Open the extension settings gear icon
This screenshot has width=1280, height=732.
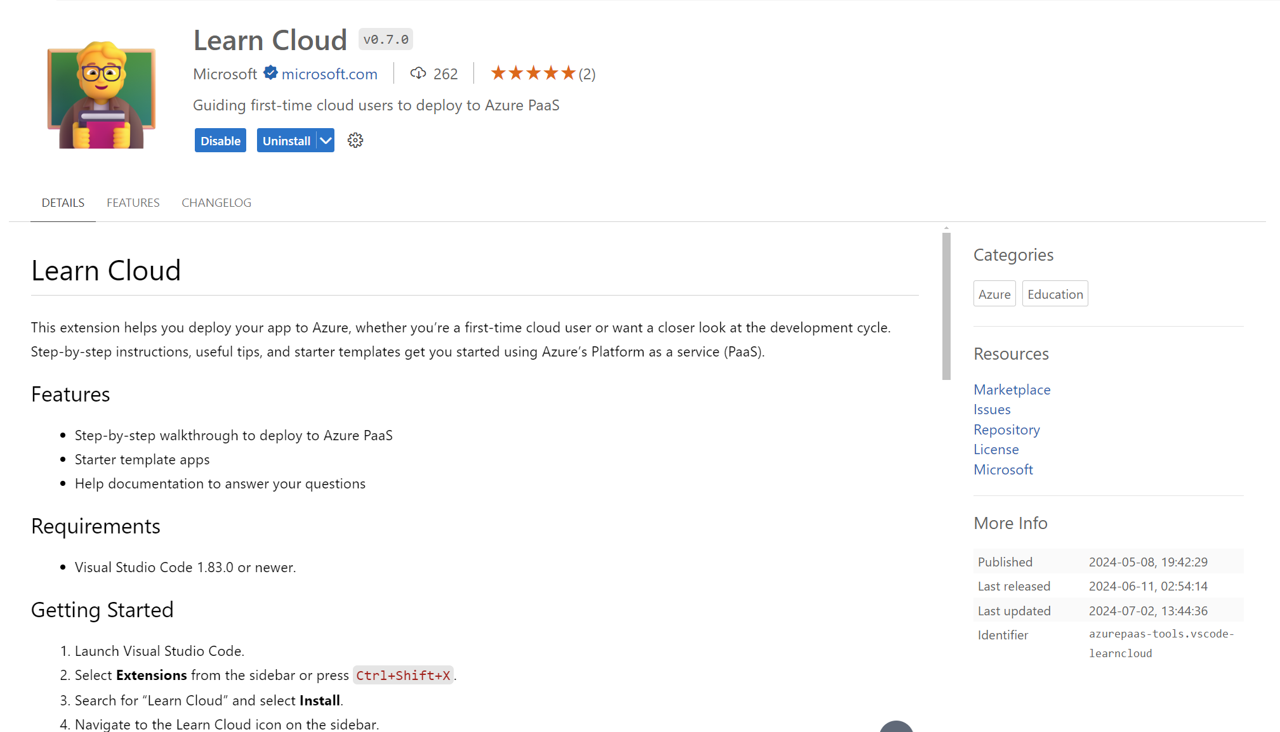click(x=355, y=140)
